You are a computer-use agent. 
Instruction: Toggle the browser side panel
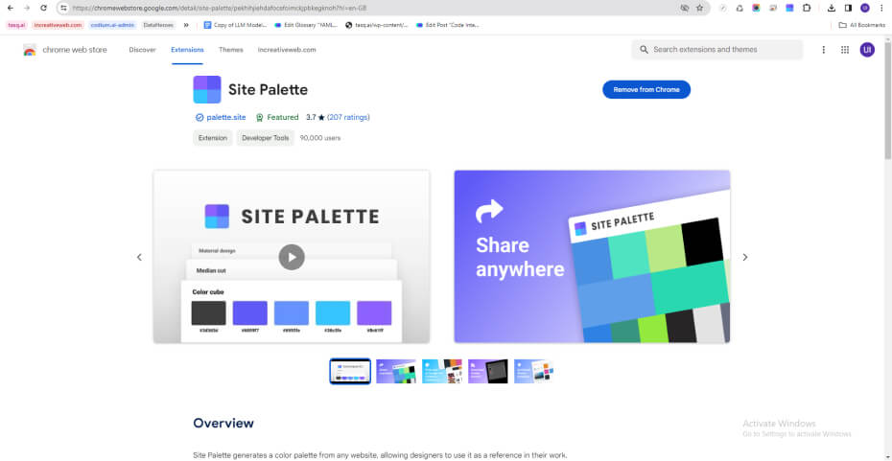coord(848,8)
